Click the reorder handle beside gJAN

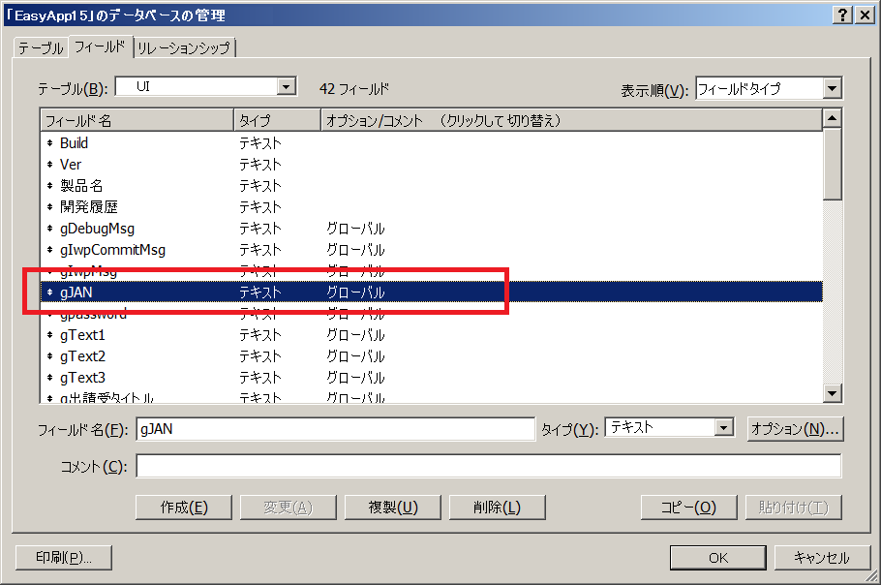[50, 292]
